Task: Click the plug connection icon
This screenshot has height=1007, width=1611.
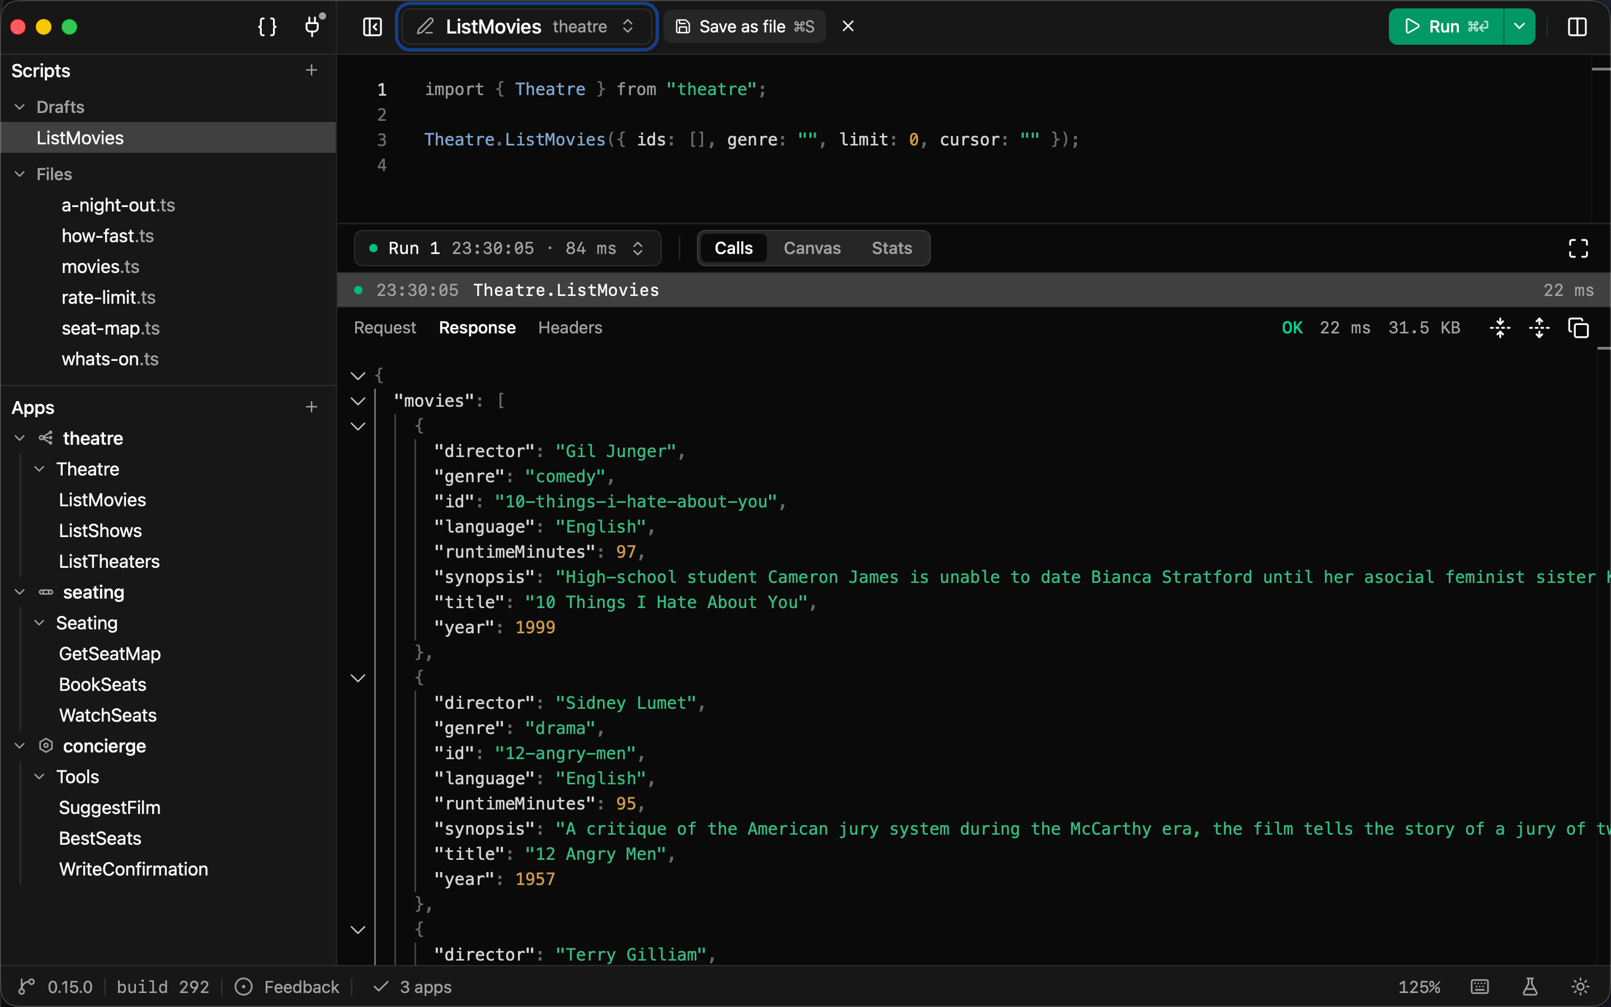Action: click(313, 27)
